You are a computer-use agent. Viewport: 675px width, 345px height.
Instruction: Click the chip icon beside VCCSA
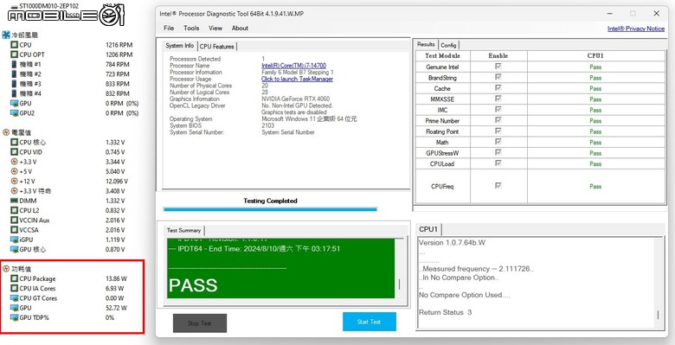14,230
